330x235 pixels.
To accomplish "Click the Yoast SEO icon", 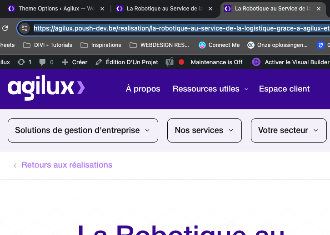I will 169,62.
